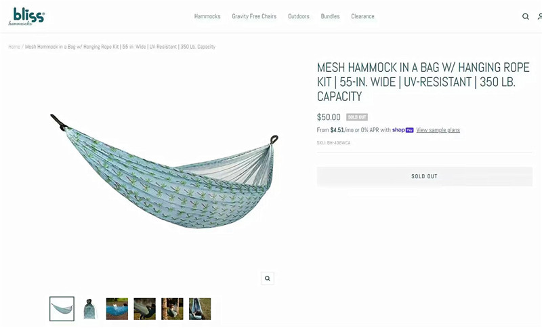Select the blue hammock outdoor thumbnail
This screenshot has width=542, height=328.
(x=117, y=308)
